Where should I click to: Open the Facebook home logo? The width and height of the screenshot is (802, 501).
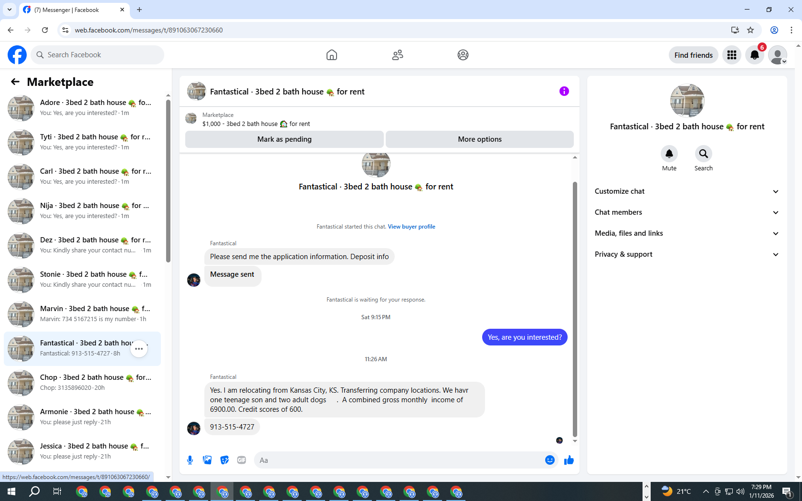(x=17, y=55)
